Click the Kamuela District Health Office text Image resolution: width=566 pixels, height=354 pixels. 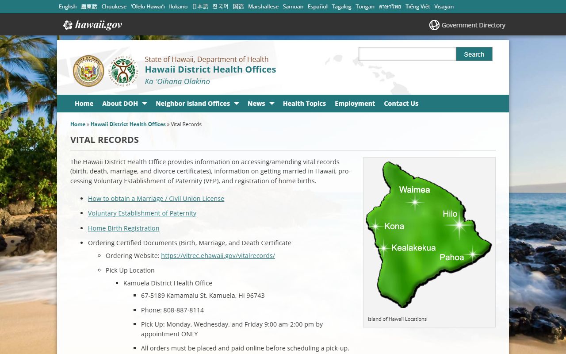pos(168,283)
